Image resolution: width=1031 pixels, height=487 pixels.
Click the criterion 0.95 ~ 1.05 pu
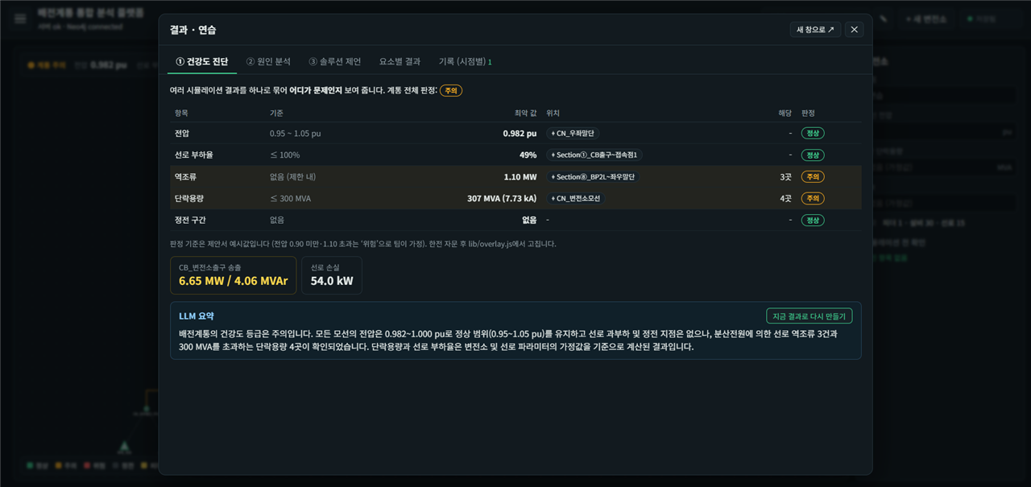(x=295, y=134)
